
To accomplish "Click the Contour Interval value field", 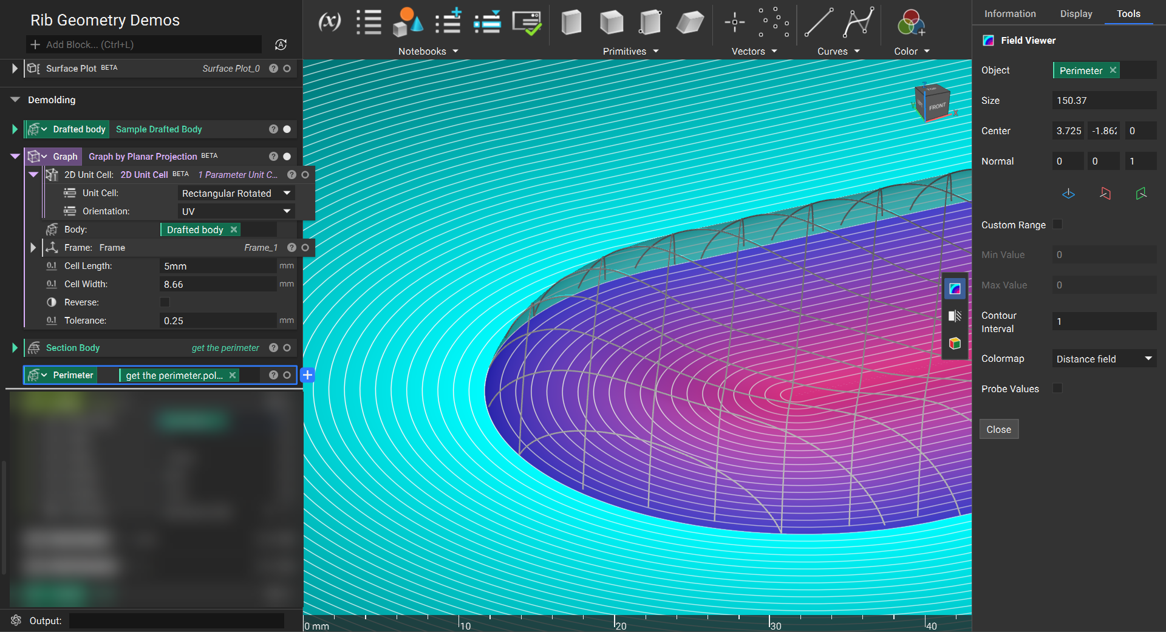I will coord(1104,321).
